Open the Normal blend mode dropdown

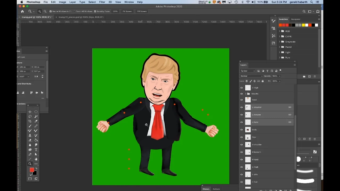pos(251,76)
